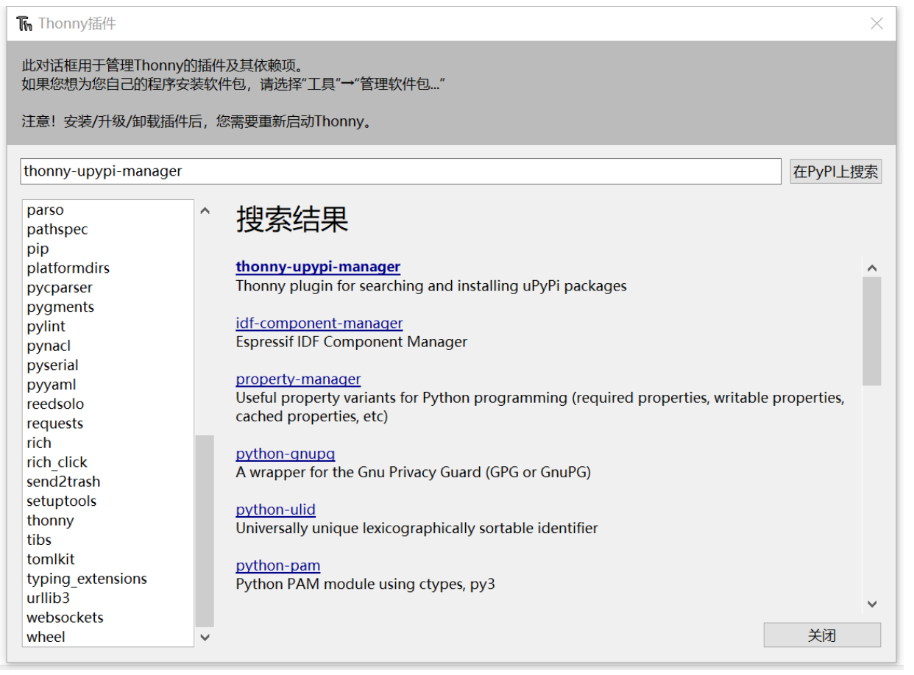Screen dimensions: 914x675
Task: Click package list scroll up arrow
Action: [205, 211]
